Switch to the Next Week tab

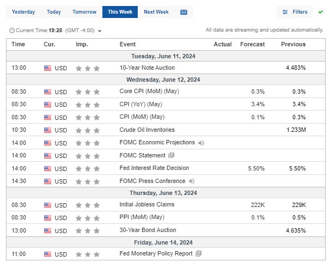tap(156, 12)
